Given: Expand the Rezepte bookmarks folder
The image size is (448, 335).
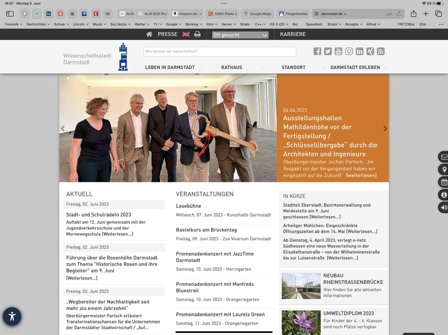Looking at the screenshot, I should pyautogui.click(x=354, y=24).
